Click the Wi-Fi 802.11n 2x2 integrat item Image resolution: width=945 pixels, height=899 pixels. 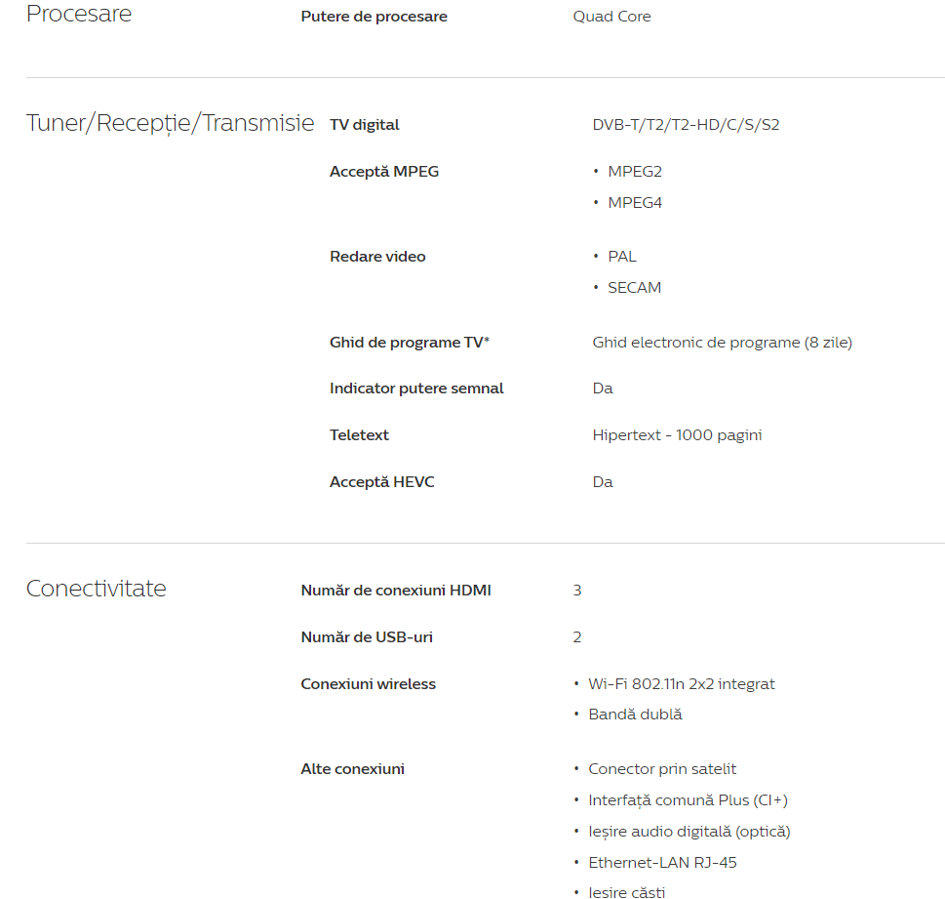681,684
